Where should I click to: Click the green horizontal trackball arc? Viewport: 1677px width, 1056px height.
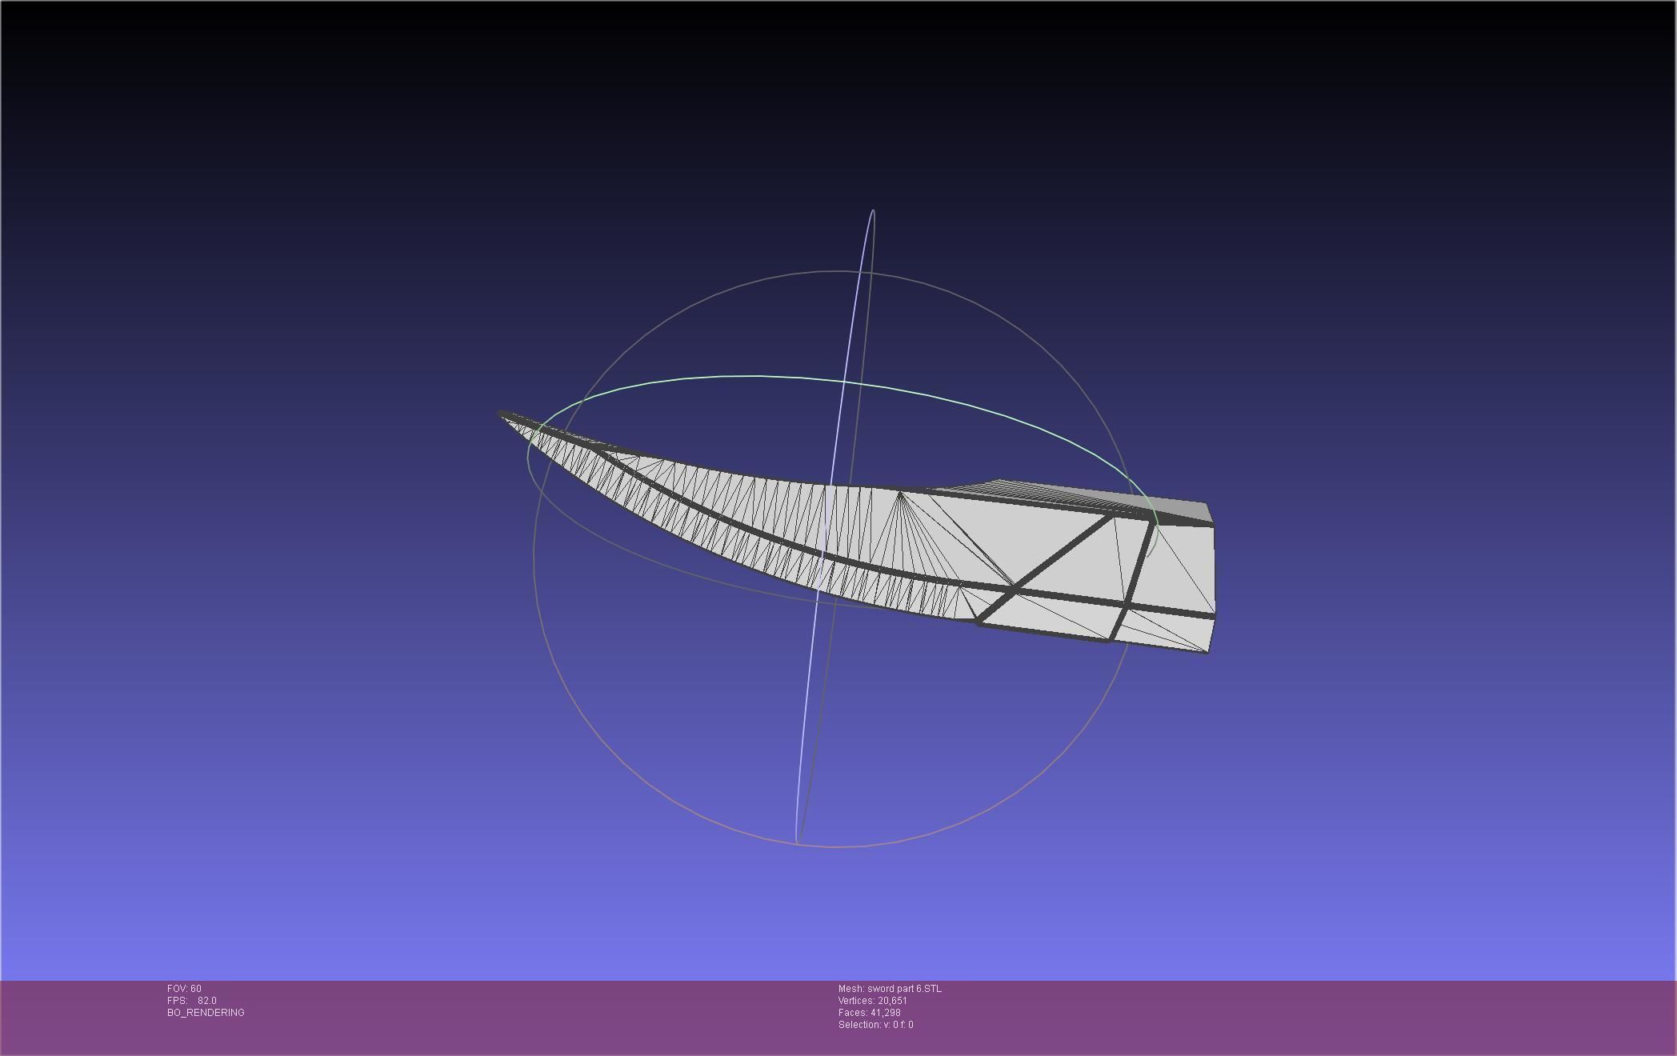760,376
